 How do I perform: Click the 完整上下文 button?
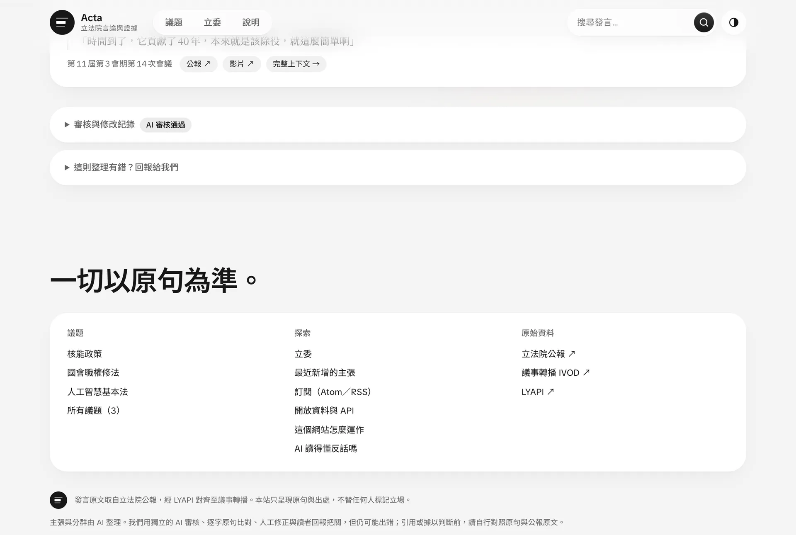pos(296,64)
